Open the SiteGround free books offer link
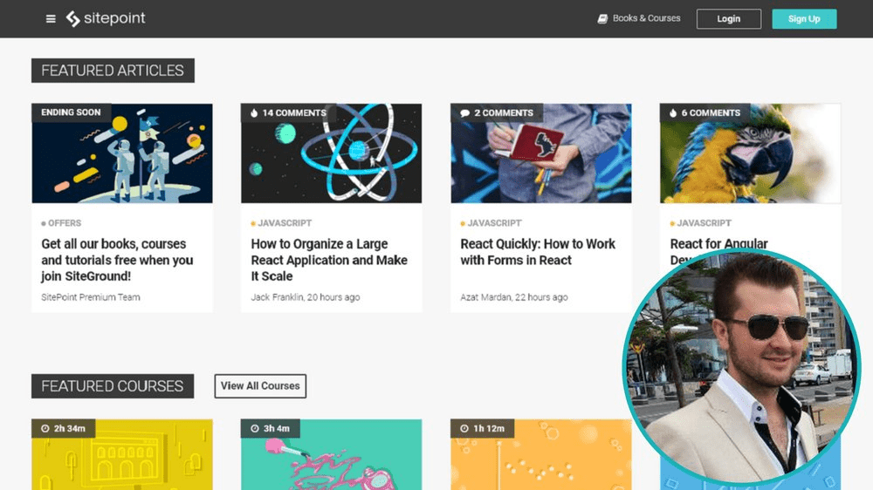873x490 pixels. tap(117, 260)
